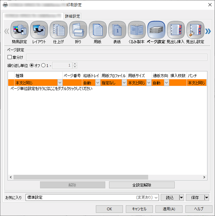
Task: Switch to the 詳細設定 tab
Action: coord(72,16)
